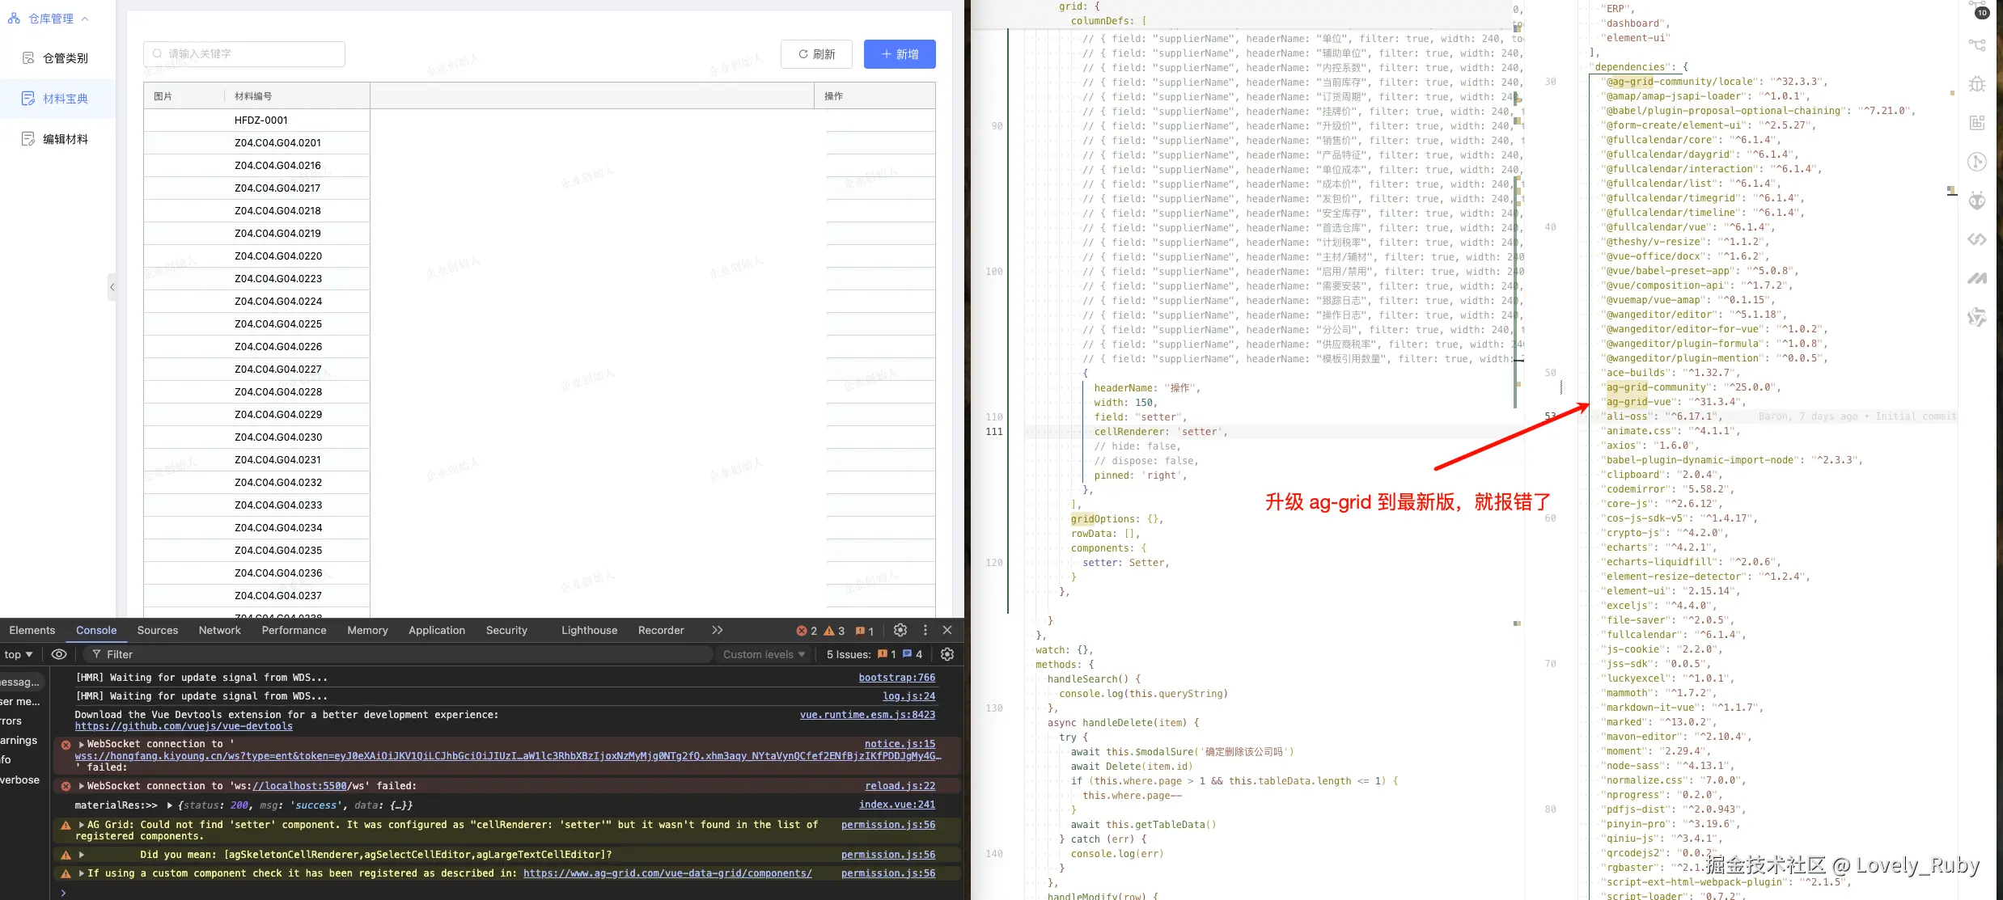Click the console settings gear beside Issues

tap(947, 654)
